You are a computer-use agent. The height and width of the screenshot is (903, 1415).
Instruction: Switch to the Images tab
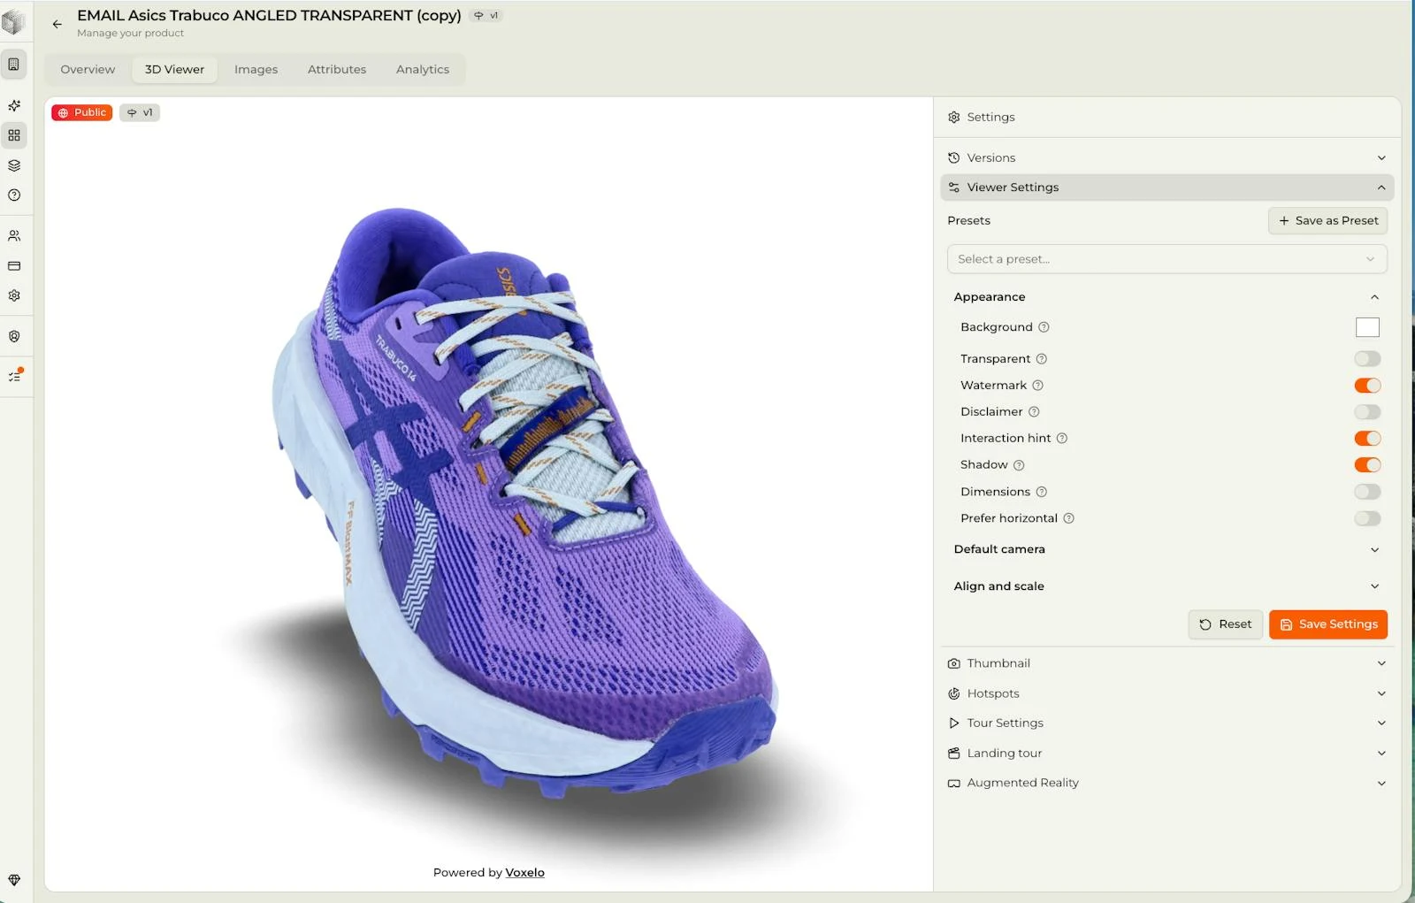pyautogui.click(x=256, y=69)
